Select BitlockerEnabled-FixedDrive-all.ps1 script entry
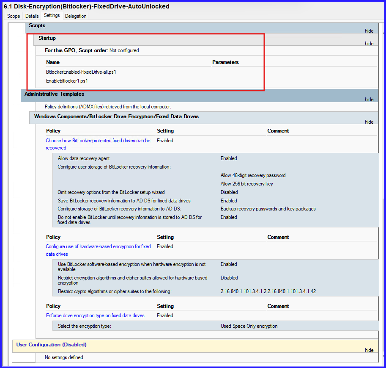The height and width of the screenshot is (368, 386). [81, 72]
